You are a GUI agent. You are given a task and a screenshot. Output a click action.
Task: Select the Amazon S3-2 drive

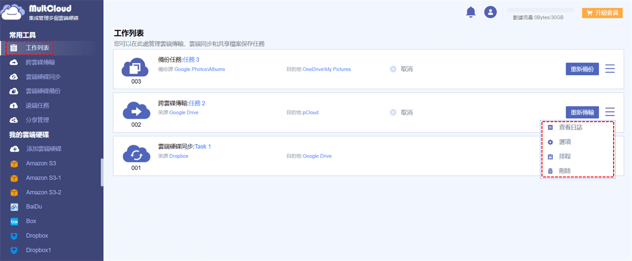pos(44,193)
